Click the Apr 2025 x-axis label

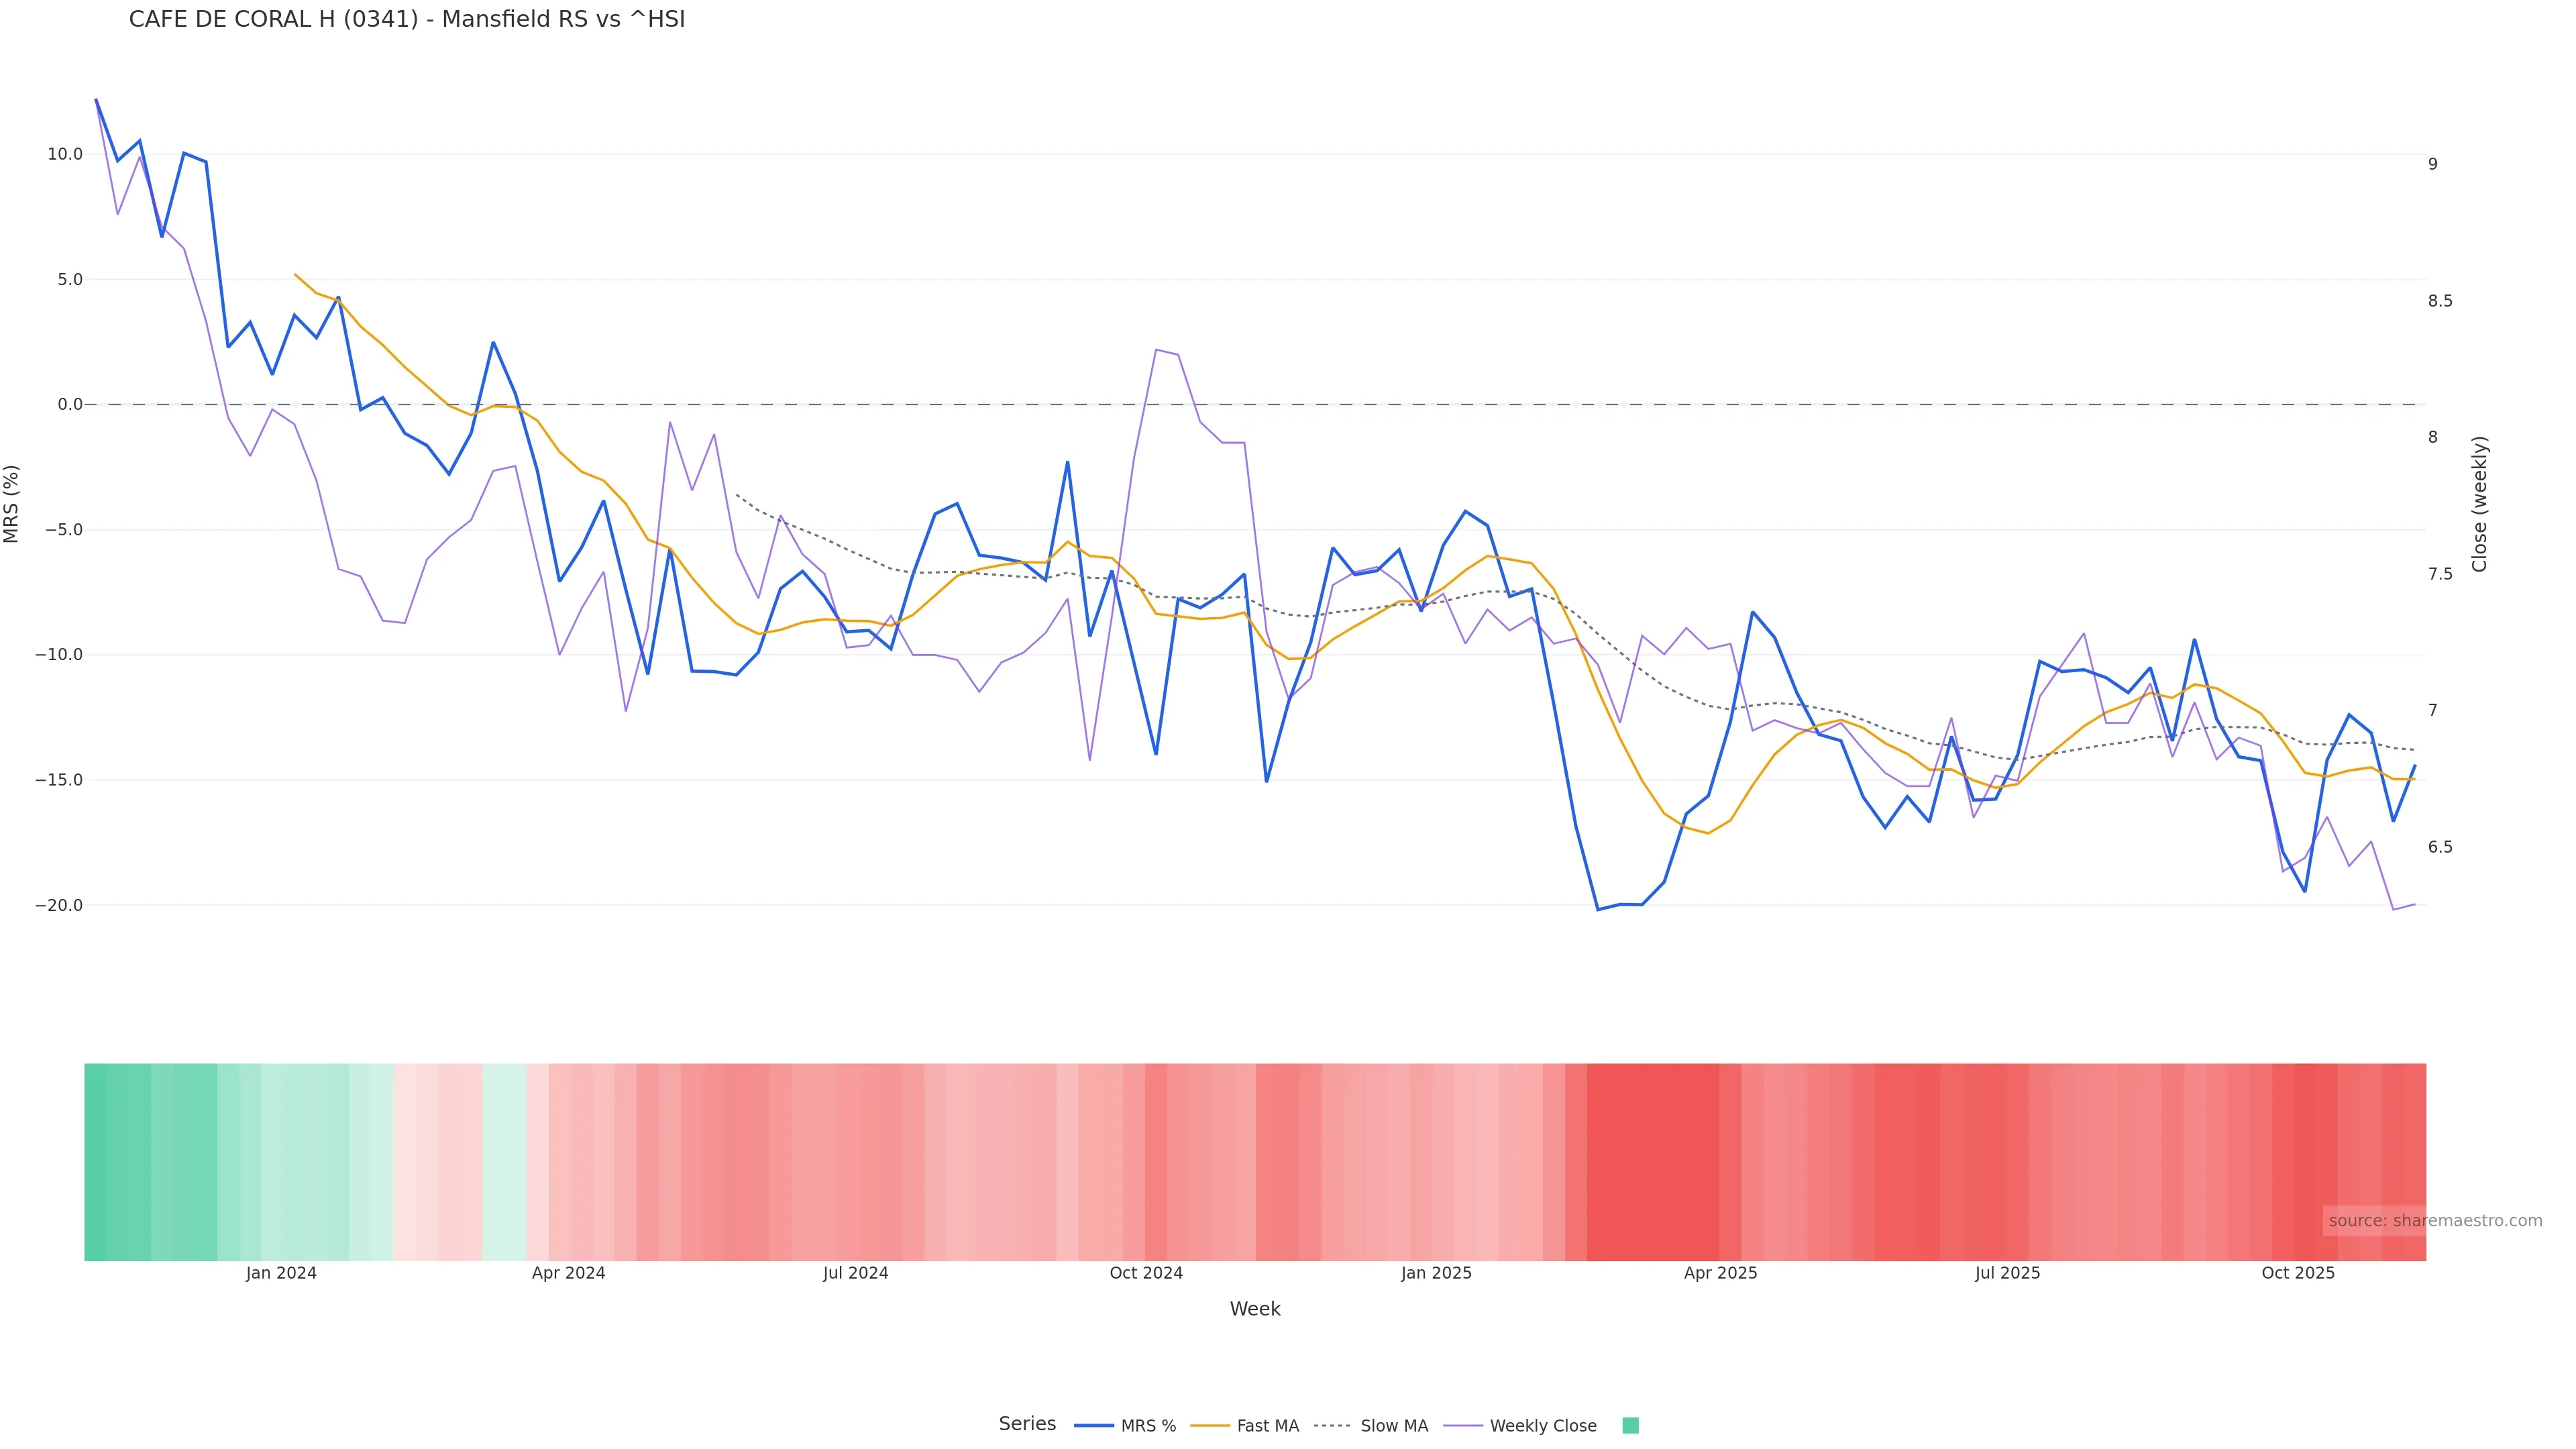[x=1720, y=1273]
